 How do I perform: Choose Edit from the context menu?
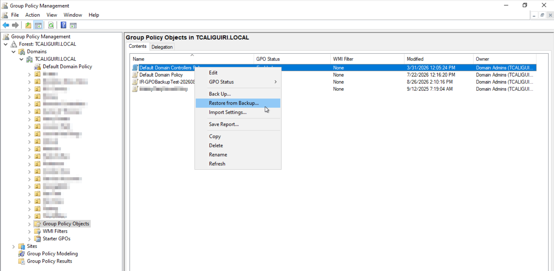238,72
